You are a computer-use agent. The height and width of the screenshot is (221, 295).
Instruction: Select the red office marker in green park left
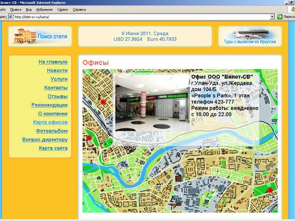pos(89,138)
